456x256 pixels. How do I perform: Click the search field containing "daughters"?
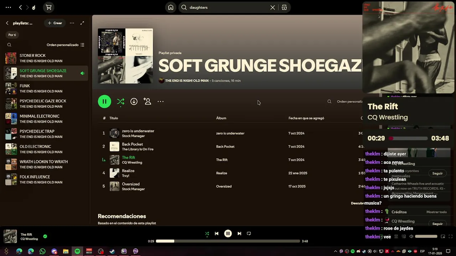pyautogui.click(x=228, y=7)
